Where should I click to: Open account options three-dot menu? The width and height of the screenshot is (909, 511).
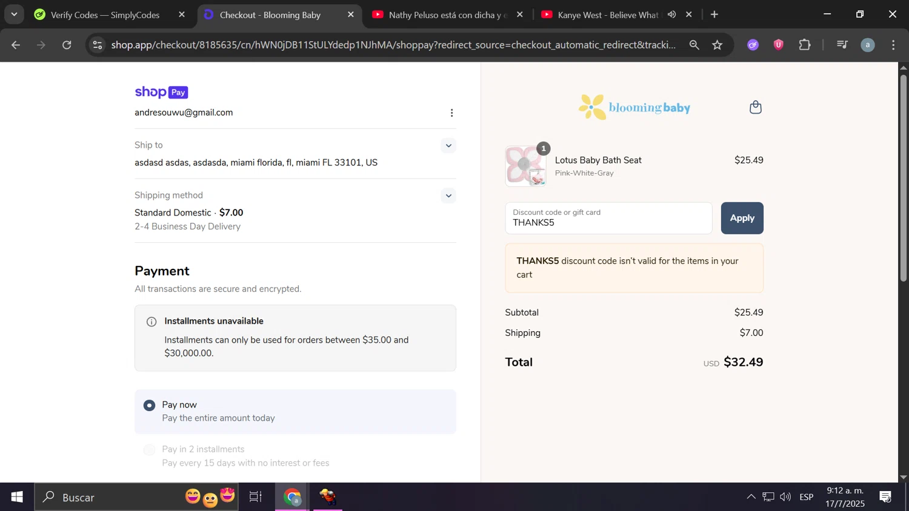click(x=451, y=113)
